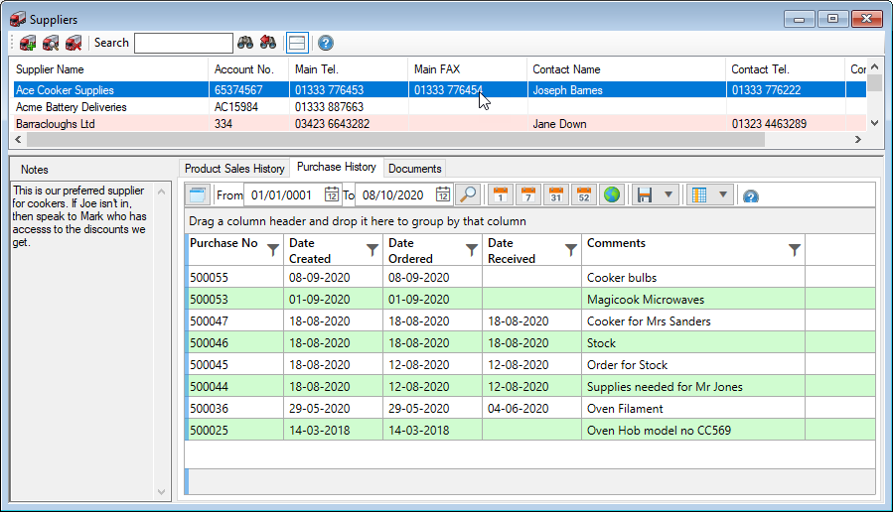Viewport: 893px width, 512px height.
Task: Open the save layout dropdown arrow
Action: (669, 194)
